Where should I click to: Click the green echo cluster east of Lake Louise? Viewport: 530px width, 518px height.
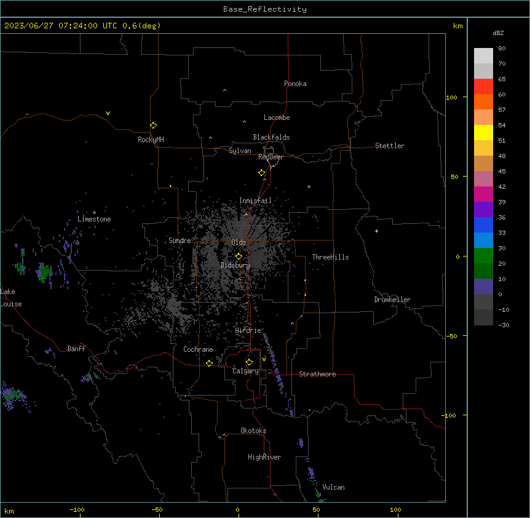[x=44, y=273]
